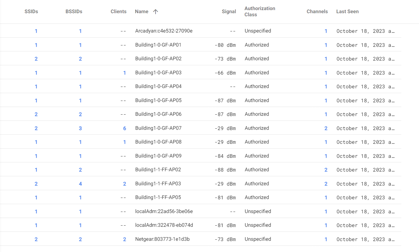This screenshot has width=419, height=252.
Task: Select the Building1-1-FF-AP02 name
Action: point(158,170)
